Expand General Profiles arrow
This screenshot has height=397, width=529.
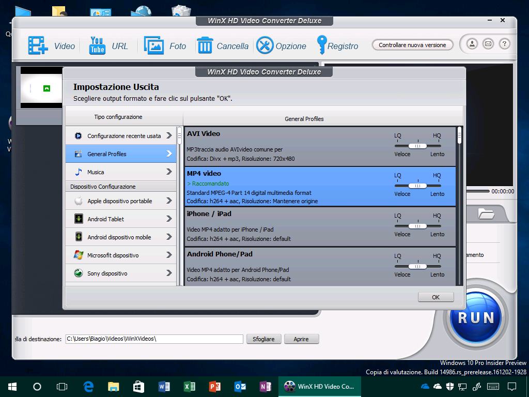(169, 154)
